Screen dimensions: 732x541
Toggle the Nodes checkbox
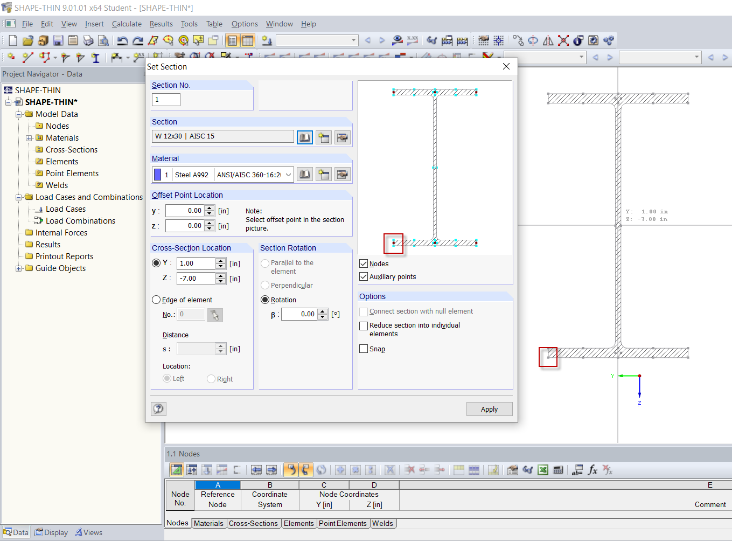coord(364,263)
